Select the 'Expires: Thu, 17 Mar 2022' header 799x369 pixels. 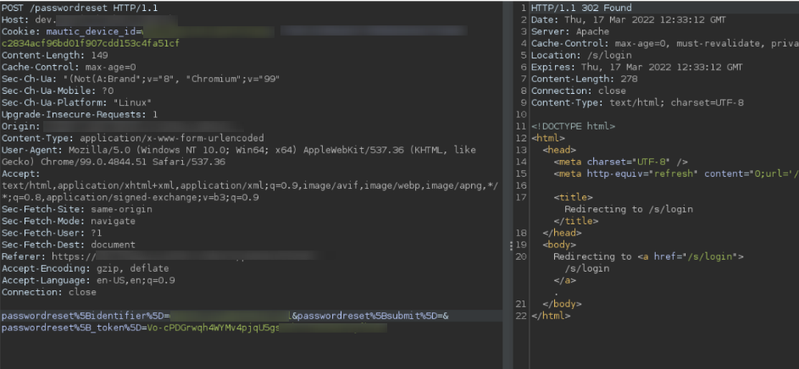[x=637, y=67]
